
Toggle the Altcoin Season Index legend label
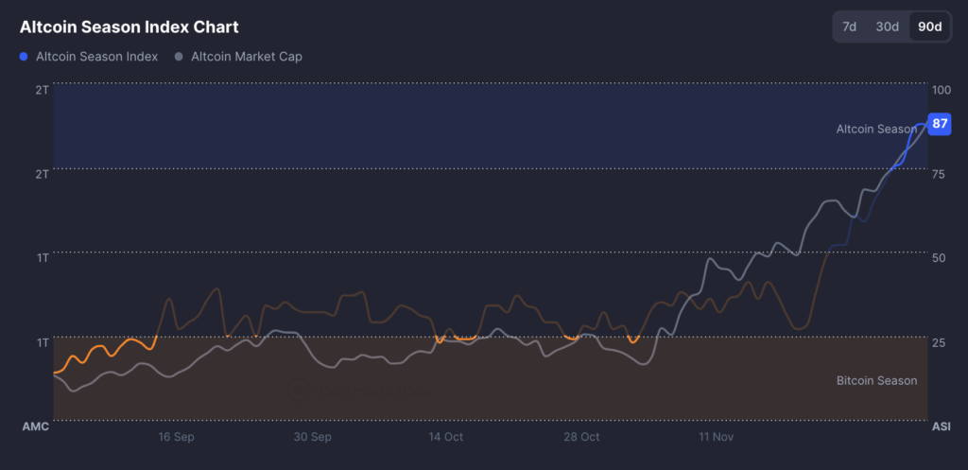pyautogui.click(x=96, y=57)
